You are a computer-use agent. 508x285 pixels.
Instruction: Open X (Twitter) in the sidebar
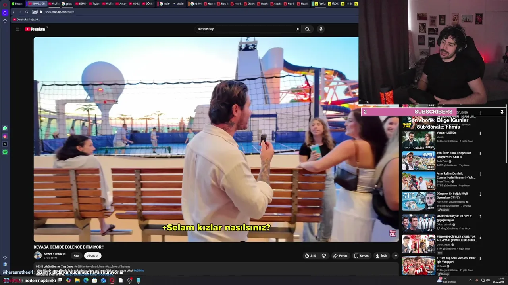tap(5, 144)
